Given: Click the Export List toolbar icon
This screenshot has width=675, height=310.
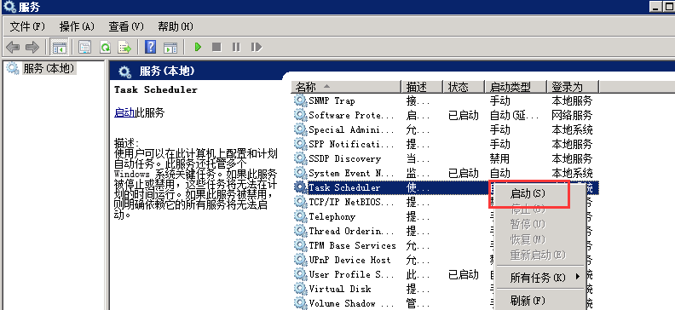Looking at the screenshot, I should coord(124,47).
